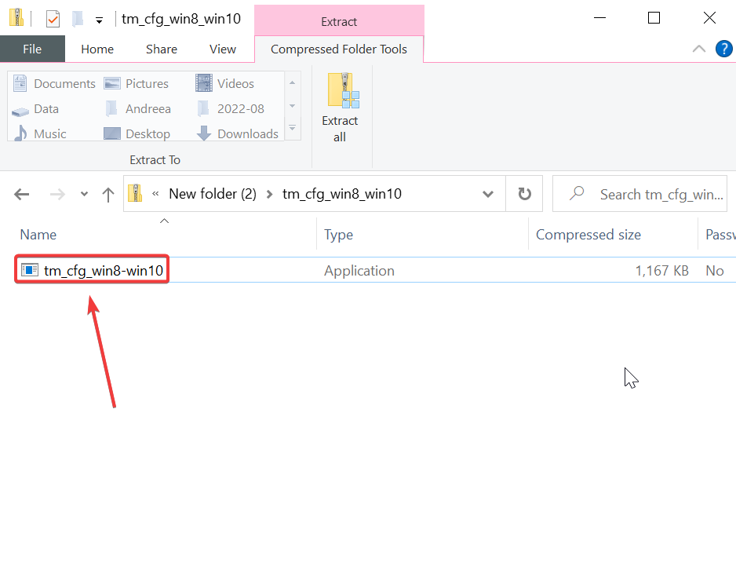
Task: Switch to the Share tab
Action: tap(162, 49)
